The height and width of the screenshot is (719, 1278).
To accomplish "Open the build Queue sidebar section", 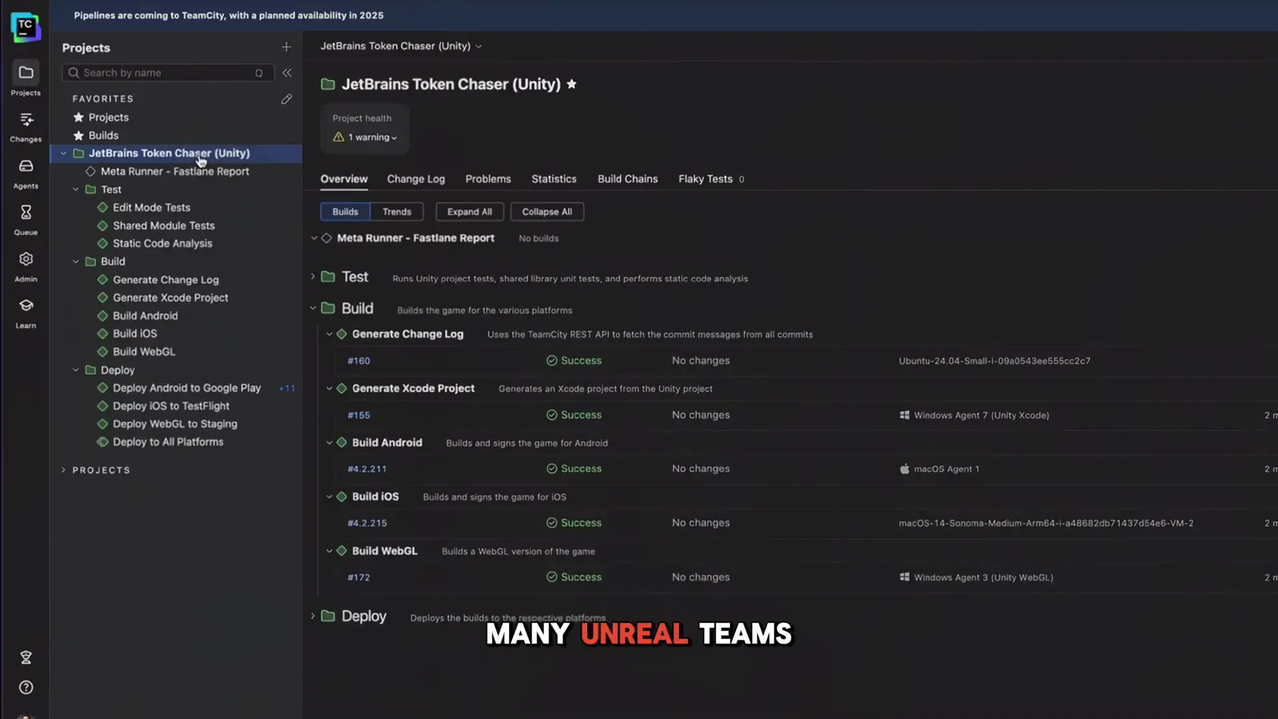I will 25,220.
